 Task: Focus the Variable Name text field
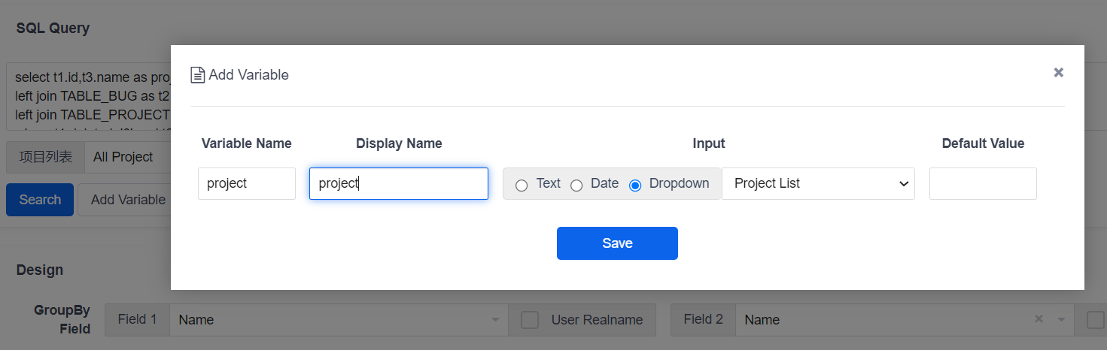pos(246,183)
